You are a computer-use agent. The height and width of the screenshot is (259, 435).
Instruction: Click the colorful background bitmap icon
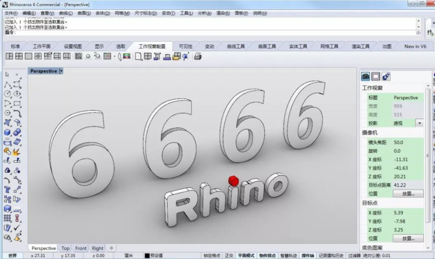pyautogui.click(x=127, y=57)
